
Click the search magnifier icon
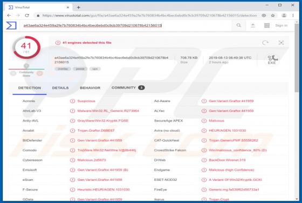pos(238,25)
